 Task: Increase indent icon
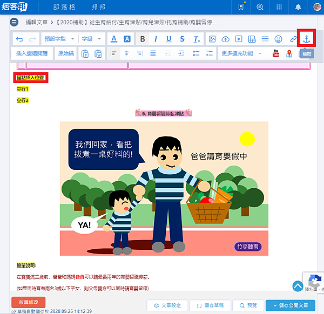tap(181, 53)
